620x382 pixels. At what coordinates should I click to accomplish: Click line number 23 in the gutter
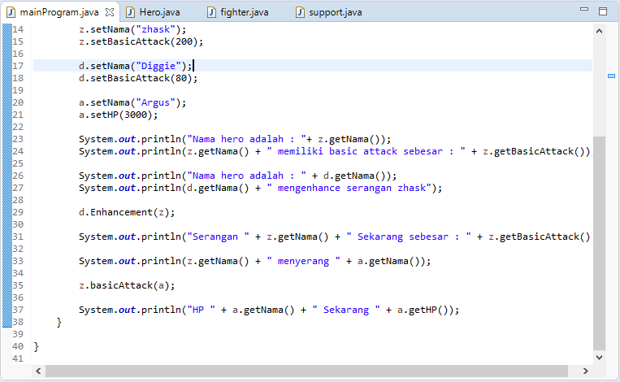tap(18, 139)
